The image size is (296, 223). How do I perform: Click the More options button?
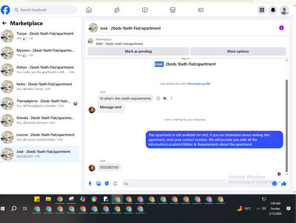tap(238, 52)
